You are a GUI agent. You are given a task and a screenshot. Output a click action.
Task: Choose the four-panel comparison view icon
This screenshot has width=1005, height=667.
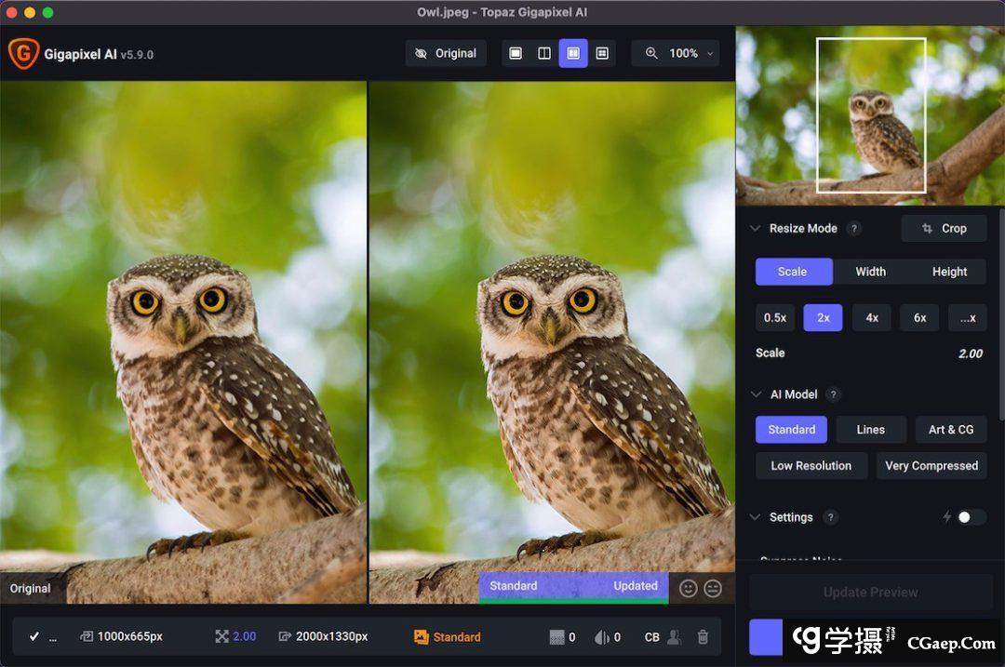coord(602,54)
